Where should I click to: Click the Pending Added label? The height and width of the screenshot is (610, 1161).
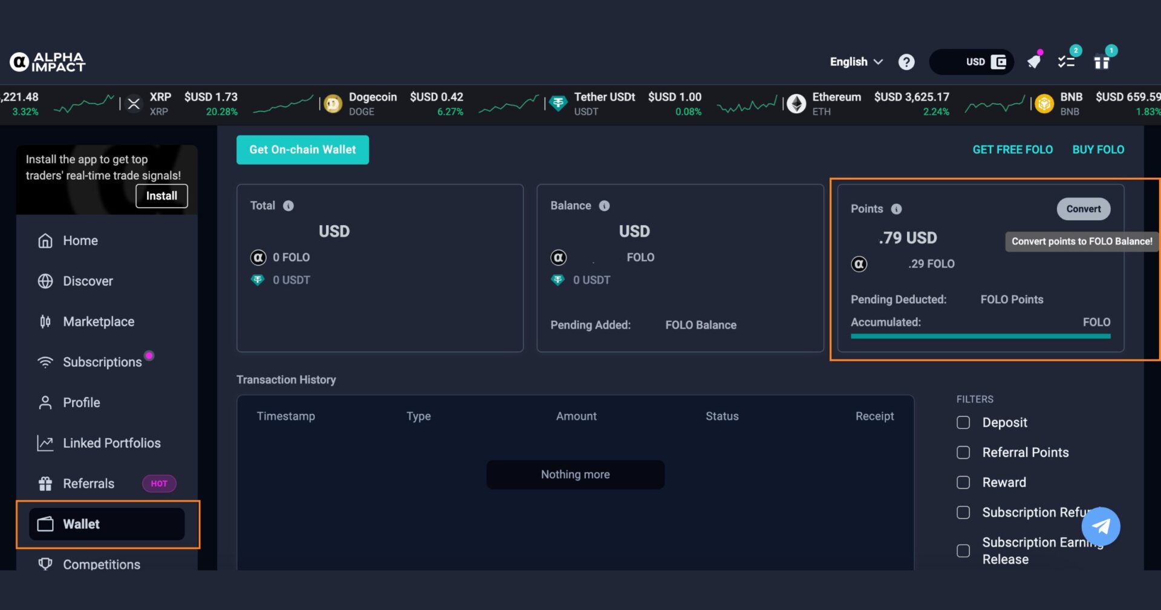tap(590, 325)
